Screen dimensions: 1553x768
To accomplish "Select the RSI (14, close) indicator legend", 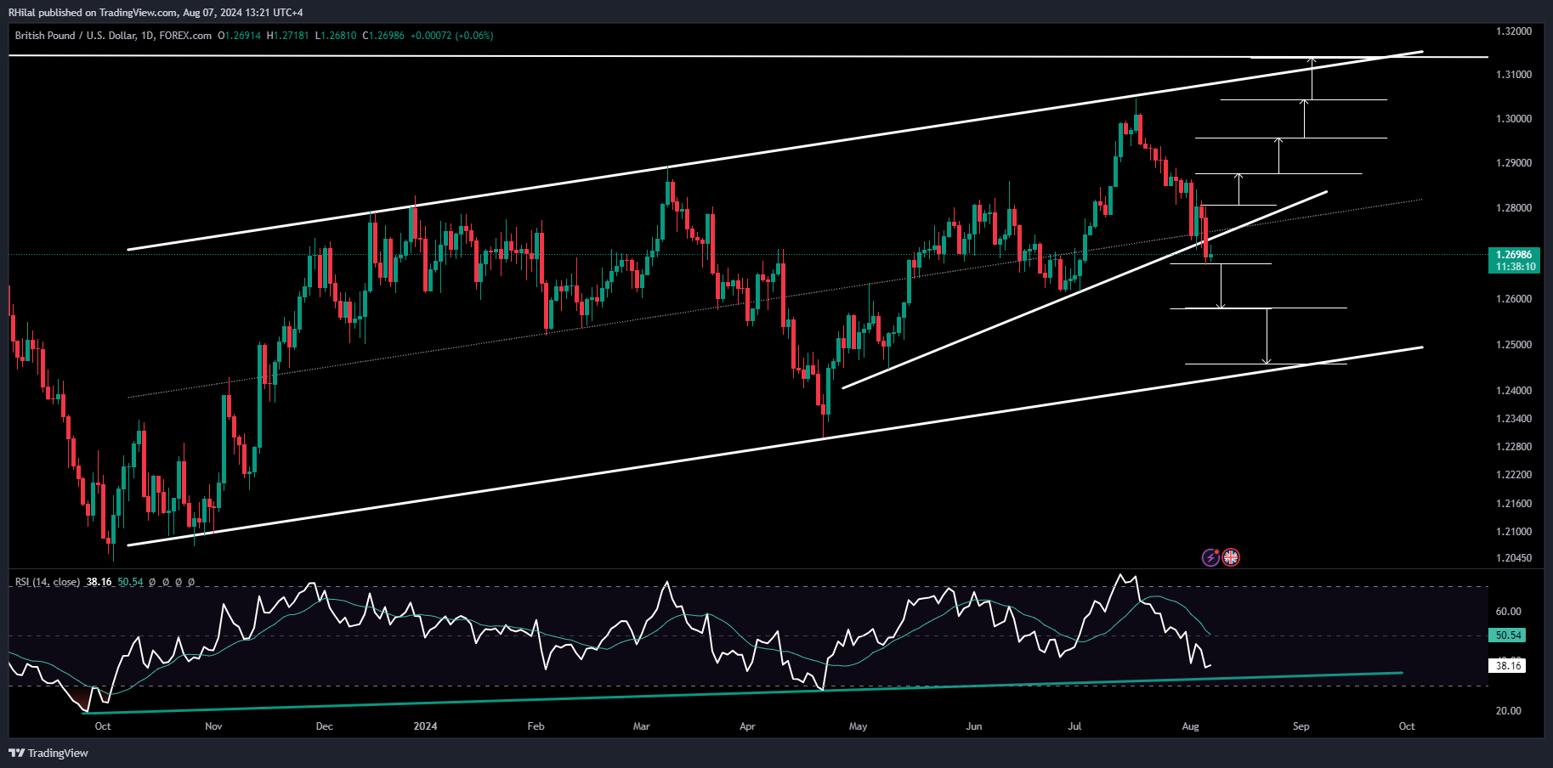I will (x=48, y=582).
